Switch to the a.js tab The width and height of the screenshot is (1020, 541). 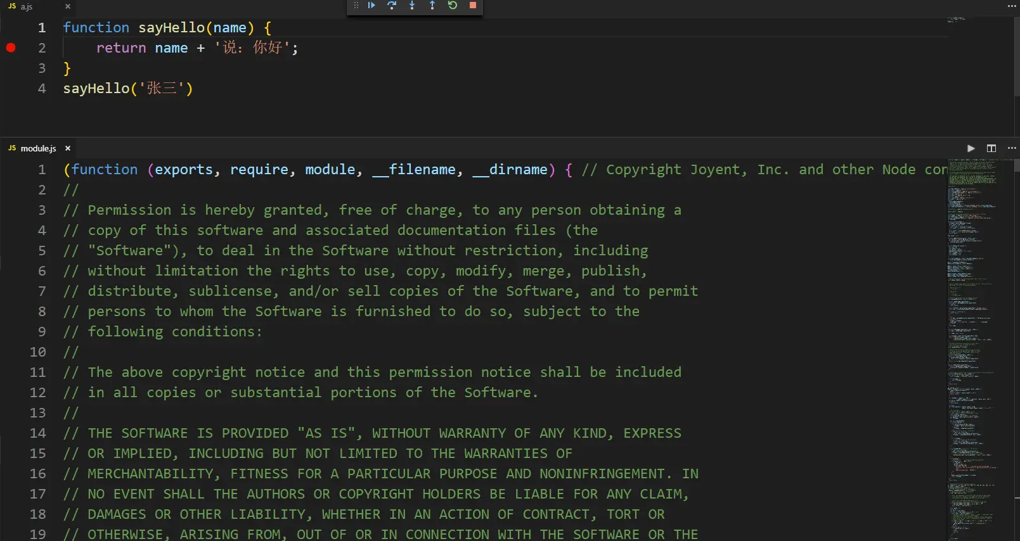38,6
